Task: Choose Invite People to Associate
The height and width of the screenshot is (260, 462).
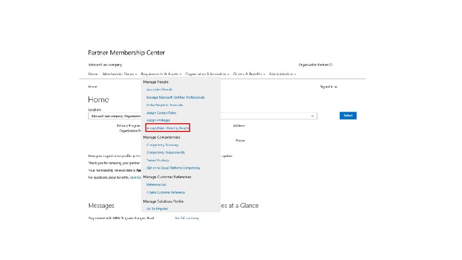Action: 165,105
